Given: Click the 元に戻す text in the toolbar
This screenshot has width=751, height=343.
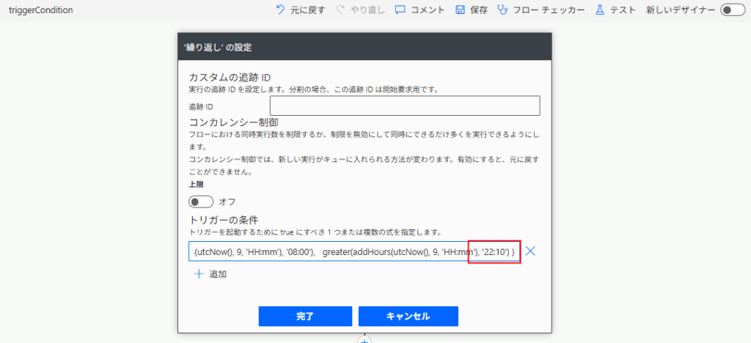Looking at the screenshot, I should [308, 10].
